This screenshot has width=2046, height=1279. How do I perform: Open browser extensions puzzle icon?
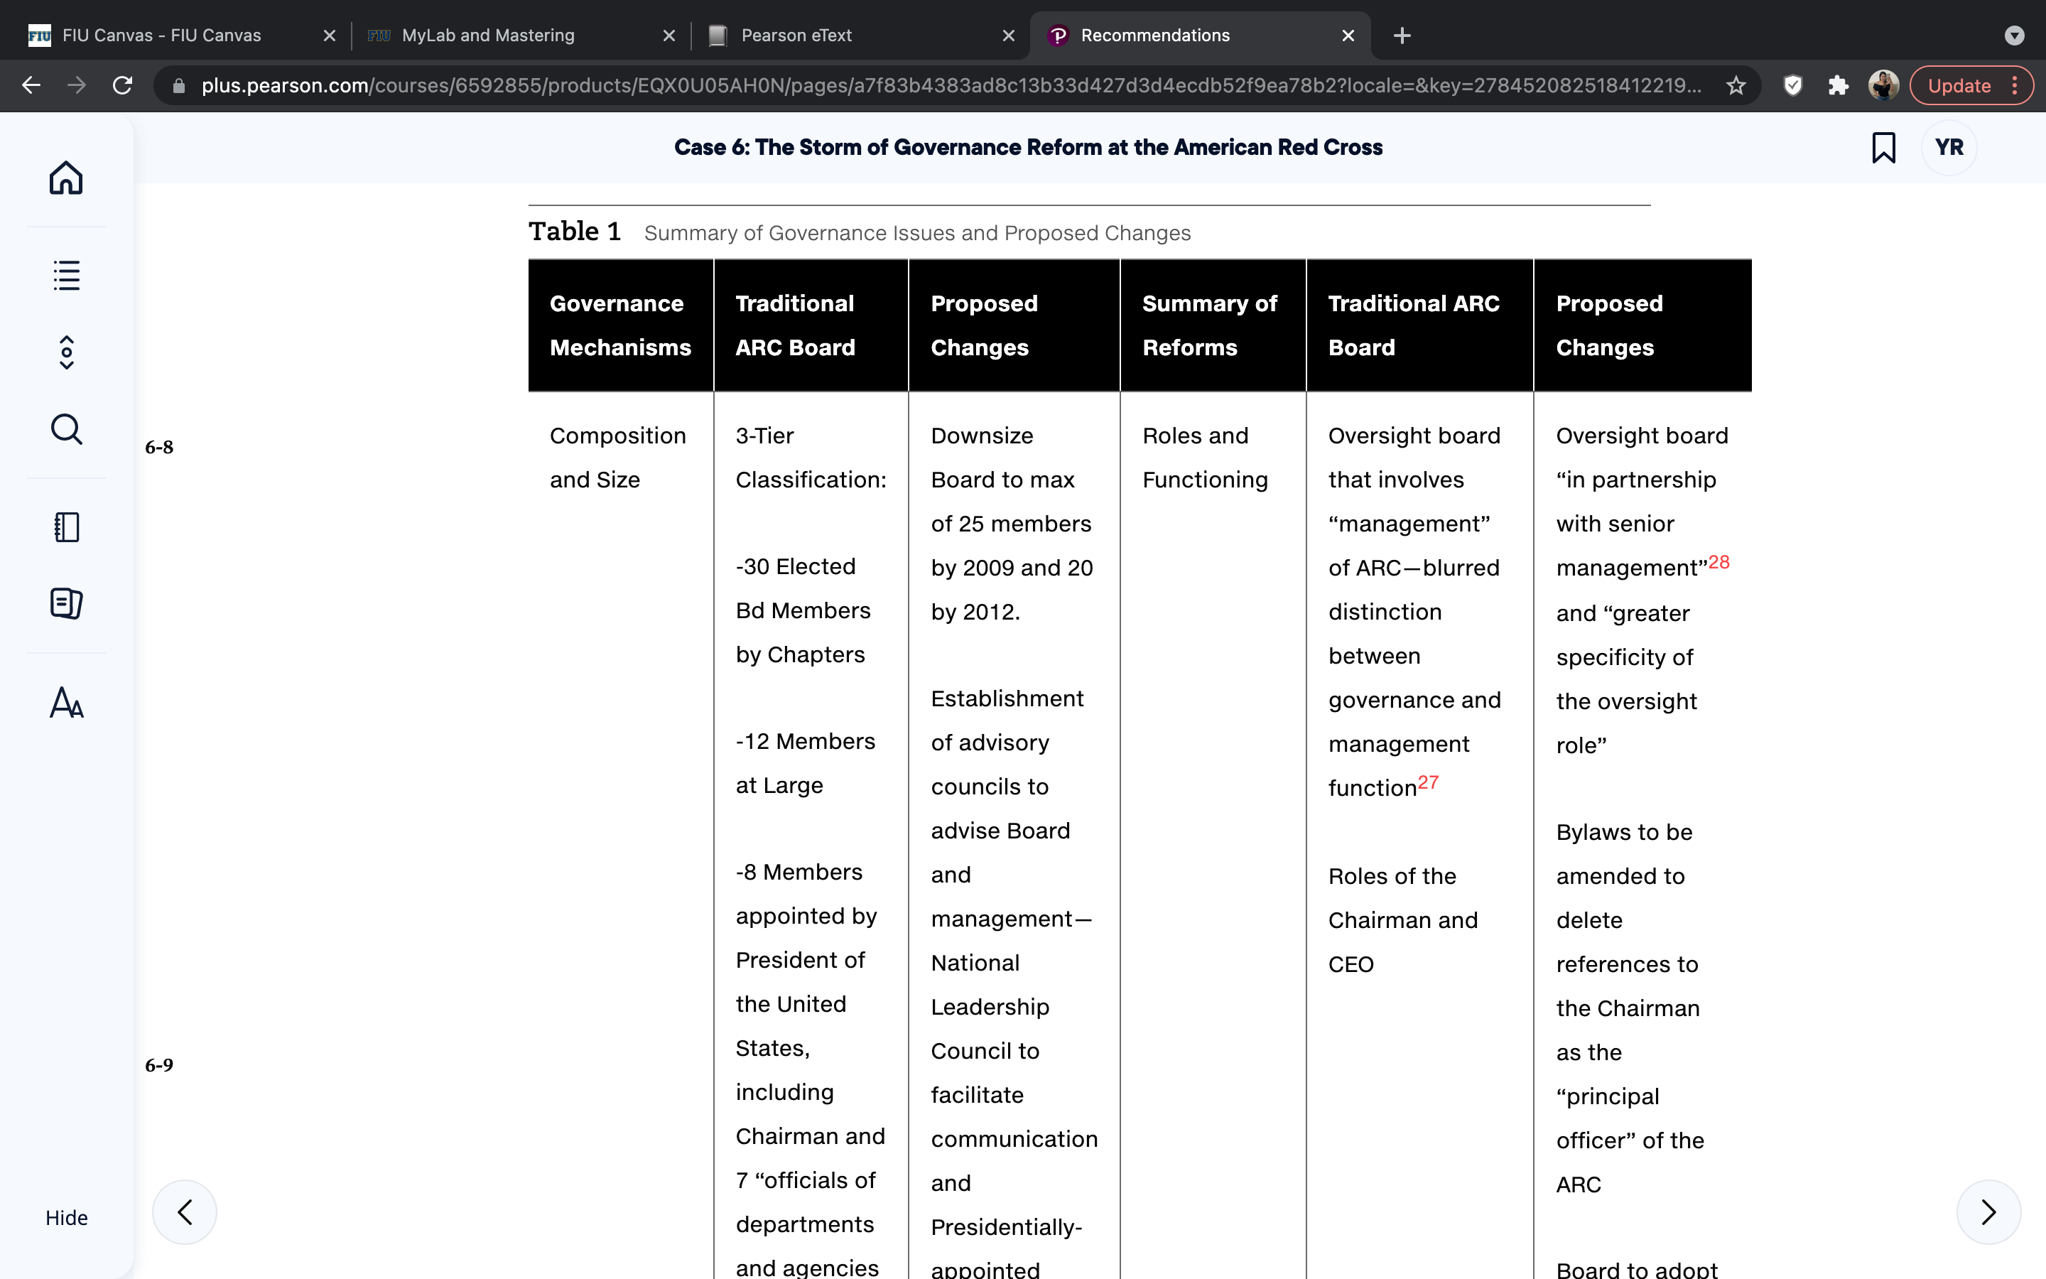1838,85
